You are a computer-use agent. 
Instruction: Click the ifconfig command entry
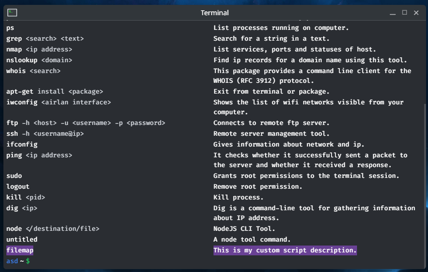(22, 145)
